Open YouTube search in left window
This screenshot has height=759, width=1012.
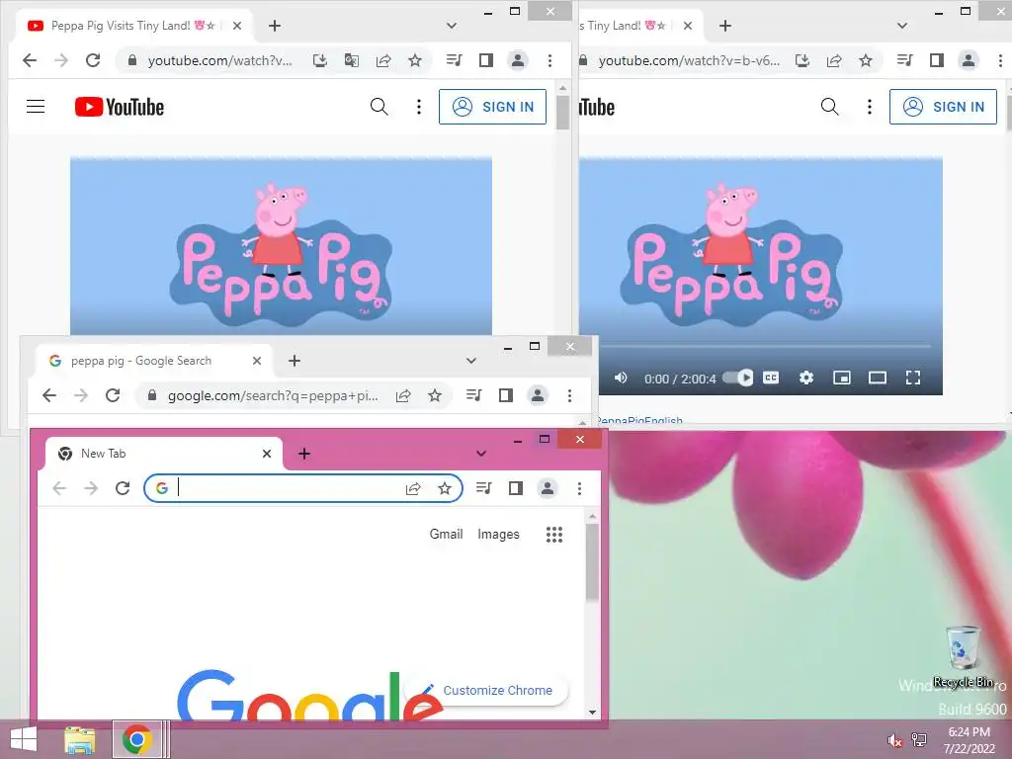click(379, 107)
